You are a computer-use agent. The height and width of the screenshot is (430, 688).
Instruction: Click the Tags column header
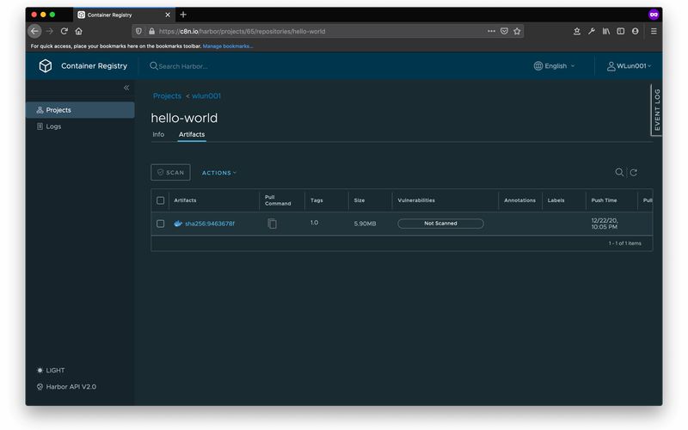316,200
